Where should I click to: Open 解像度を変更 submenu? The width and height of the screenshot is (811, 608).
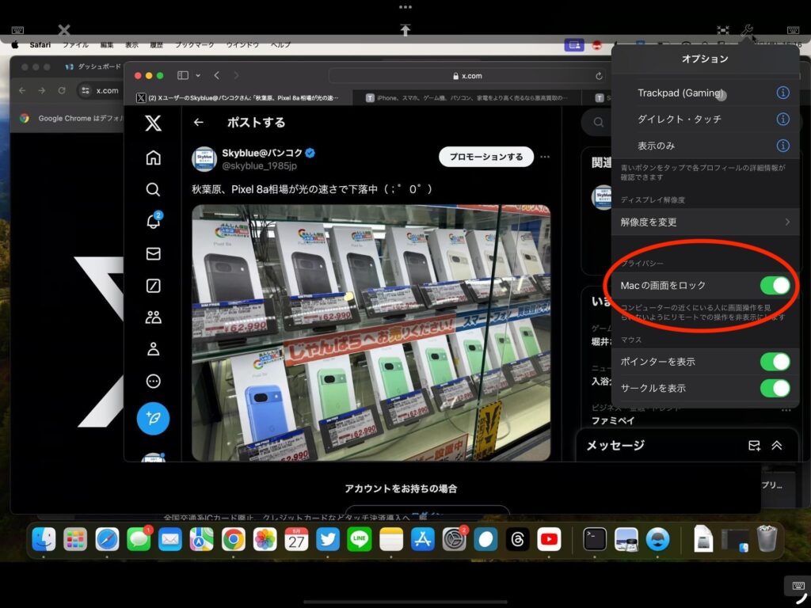(x=706, y=222)
